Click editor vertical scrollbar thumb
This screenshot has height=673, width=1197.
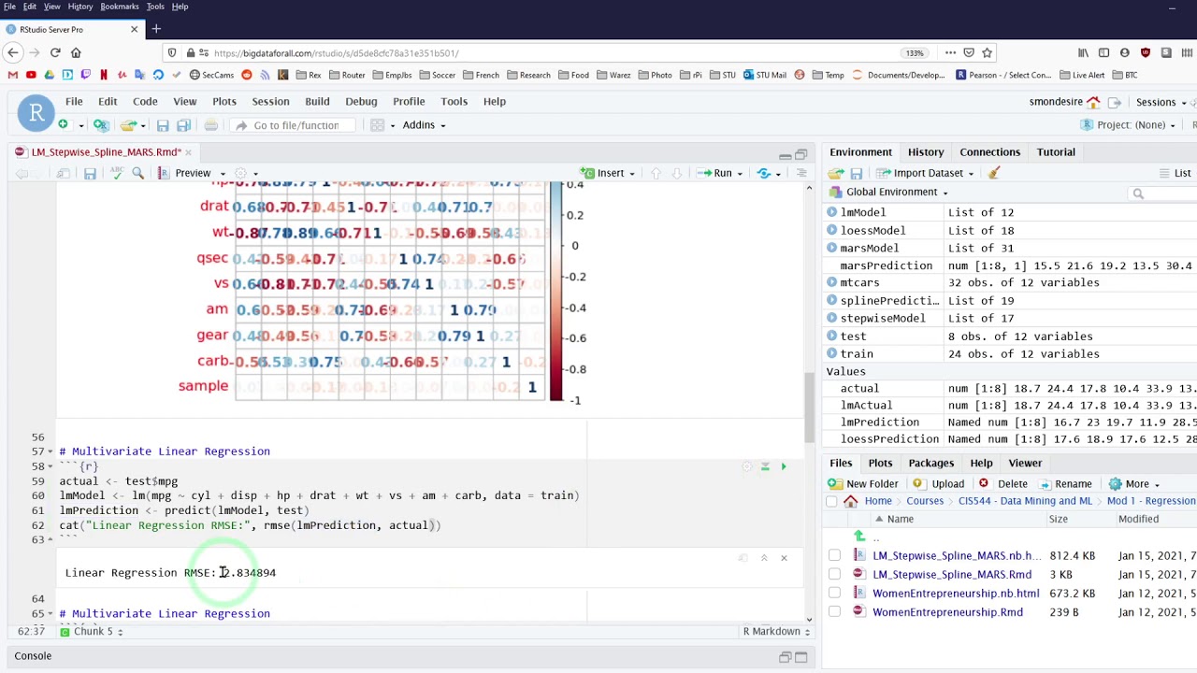pos(809,407)
